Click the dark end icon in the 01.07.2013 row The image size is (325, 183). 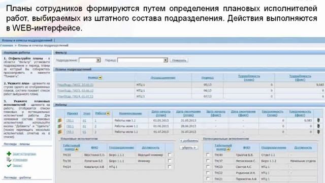pyautogui.click(x=318, y=132)
